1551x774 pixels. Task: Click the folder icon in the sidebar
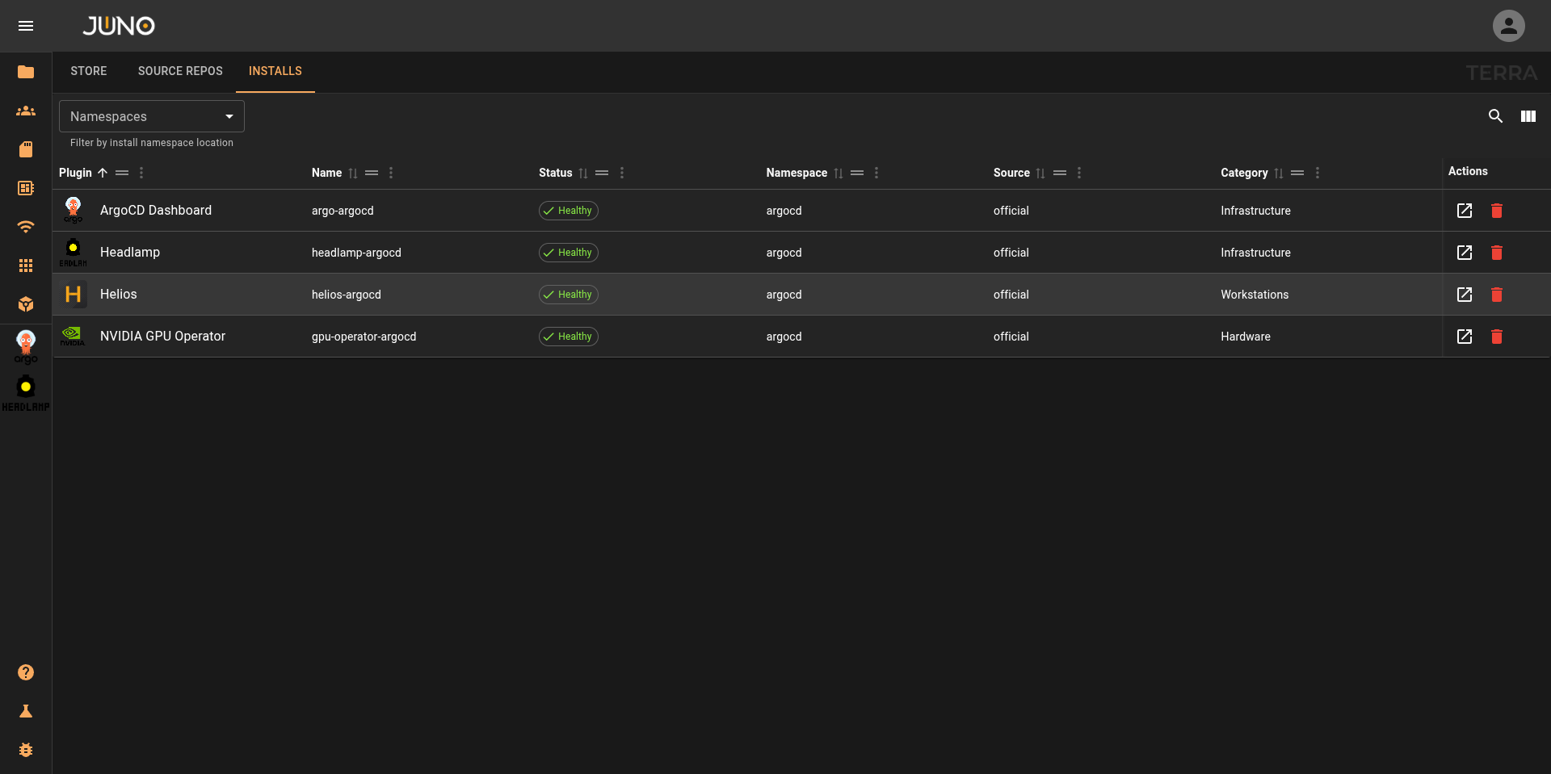26,72
